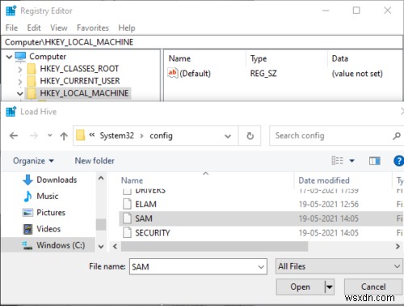
Task: Toggle the preview pane
Action: 375,161
